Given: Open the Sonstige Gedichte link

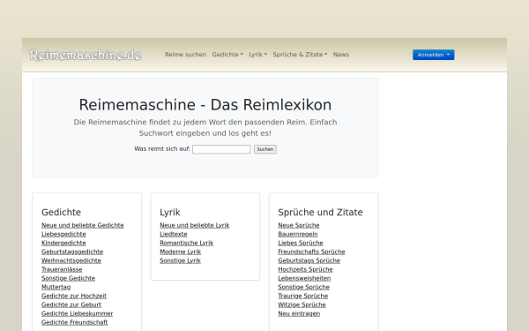Looking at the screenshot, I should click(68, 278).
